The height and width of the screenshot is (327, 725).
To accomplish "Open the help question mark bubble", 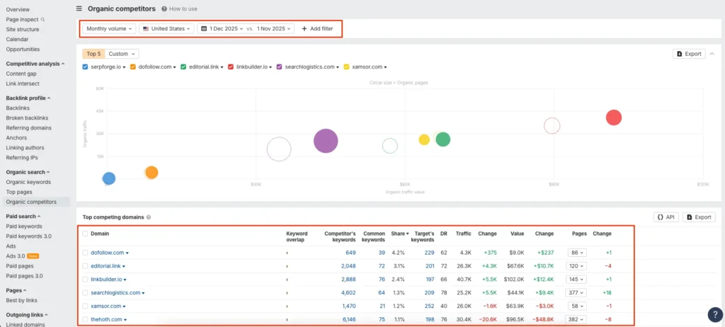I will point(714,315).
